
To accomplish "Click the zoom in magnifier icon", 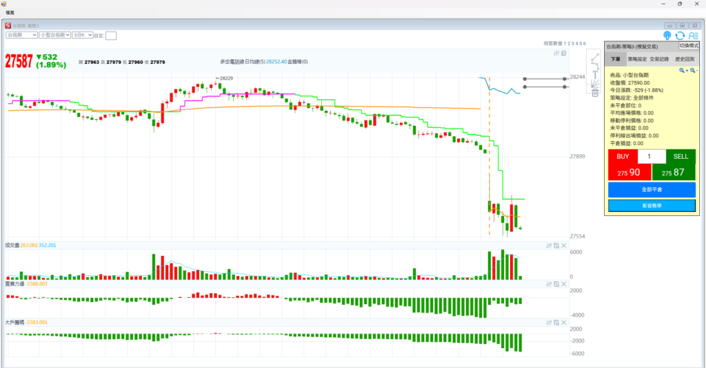I will click(x=683, y=70).
